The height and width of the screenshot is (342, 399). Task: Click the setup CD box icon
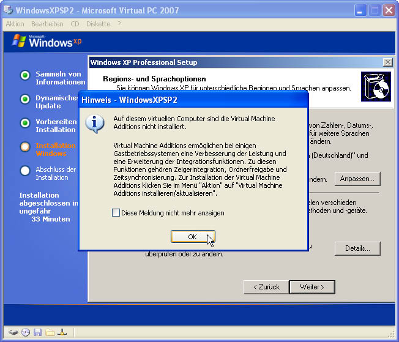[376, 86]
